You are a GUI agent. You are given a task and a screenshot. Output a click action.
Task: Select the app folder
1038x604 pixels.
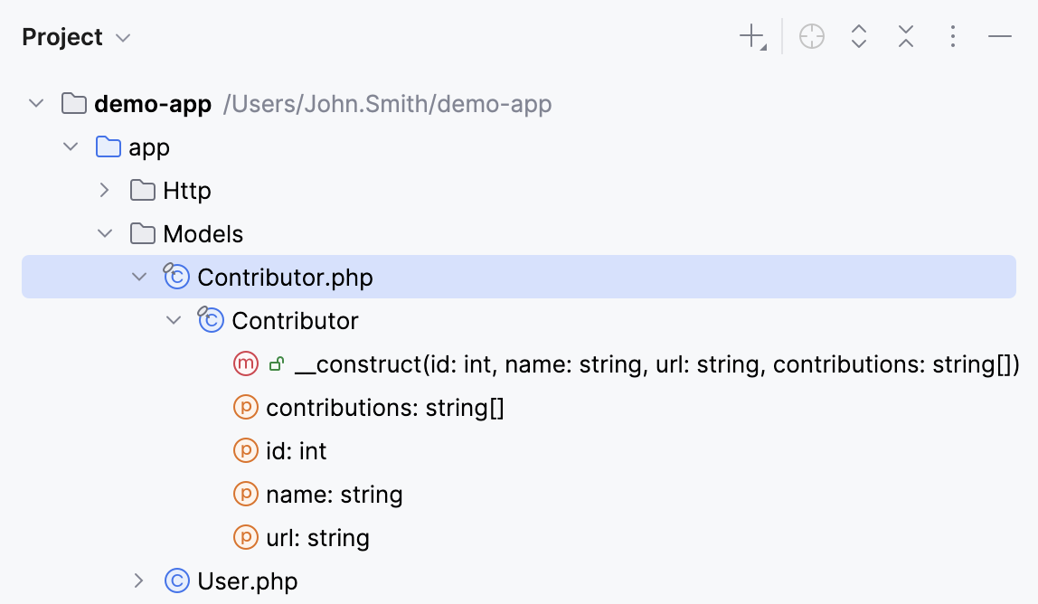(x=151, y=146)
